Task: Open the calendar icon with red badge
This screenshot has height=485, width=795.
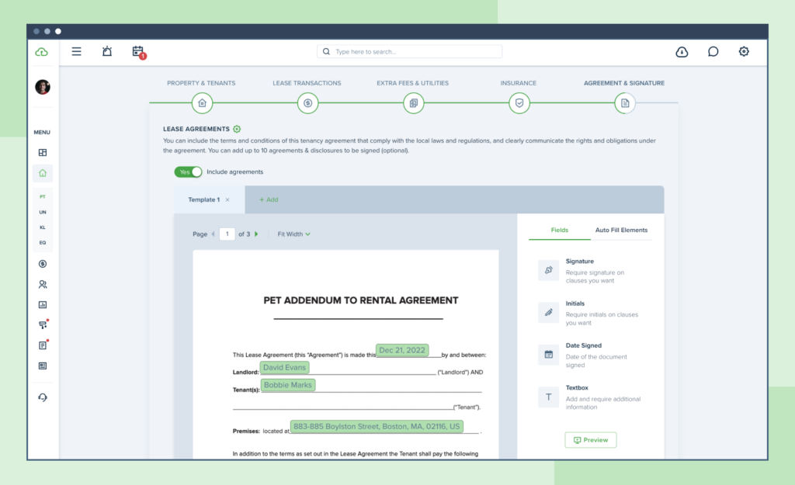Action: 138,52
